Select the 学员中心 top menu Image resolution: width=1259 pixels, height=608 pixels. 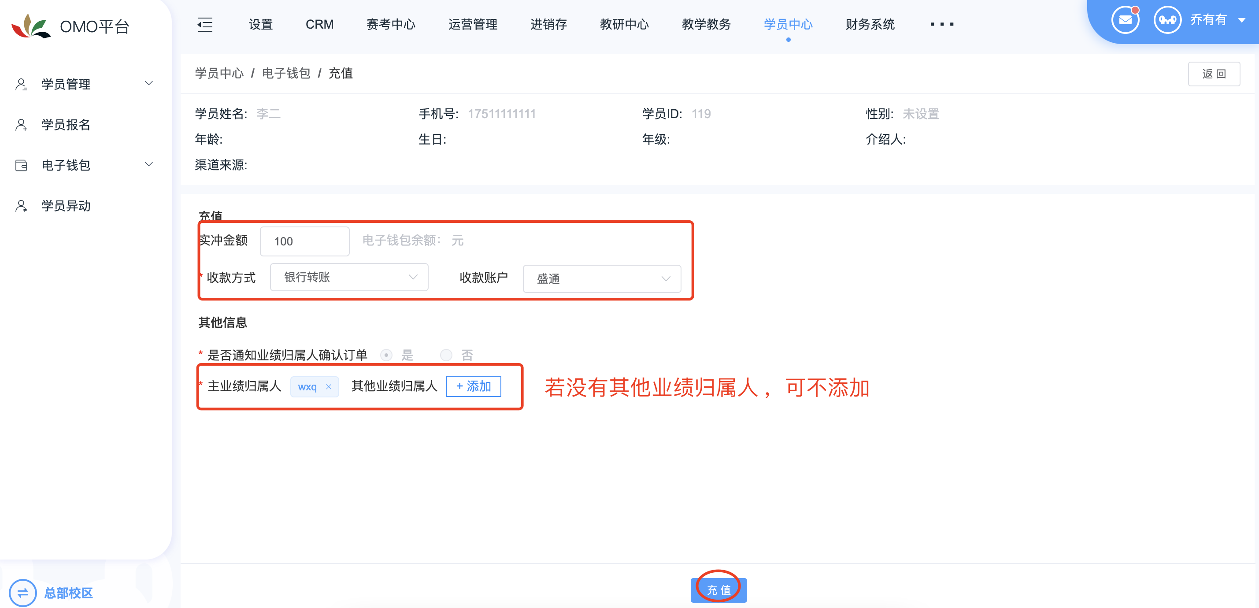click(788, 24)
